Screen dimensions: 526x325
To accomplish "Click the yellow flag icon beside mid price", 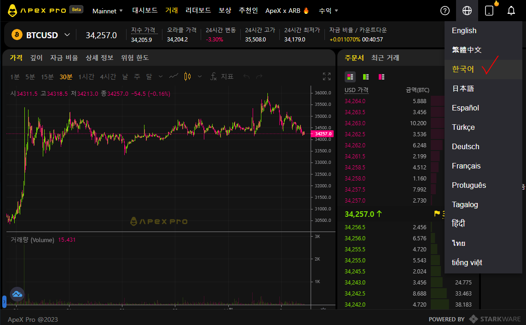I will tap(437, 214).
